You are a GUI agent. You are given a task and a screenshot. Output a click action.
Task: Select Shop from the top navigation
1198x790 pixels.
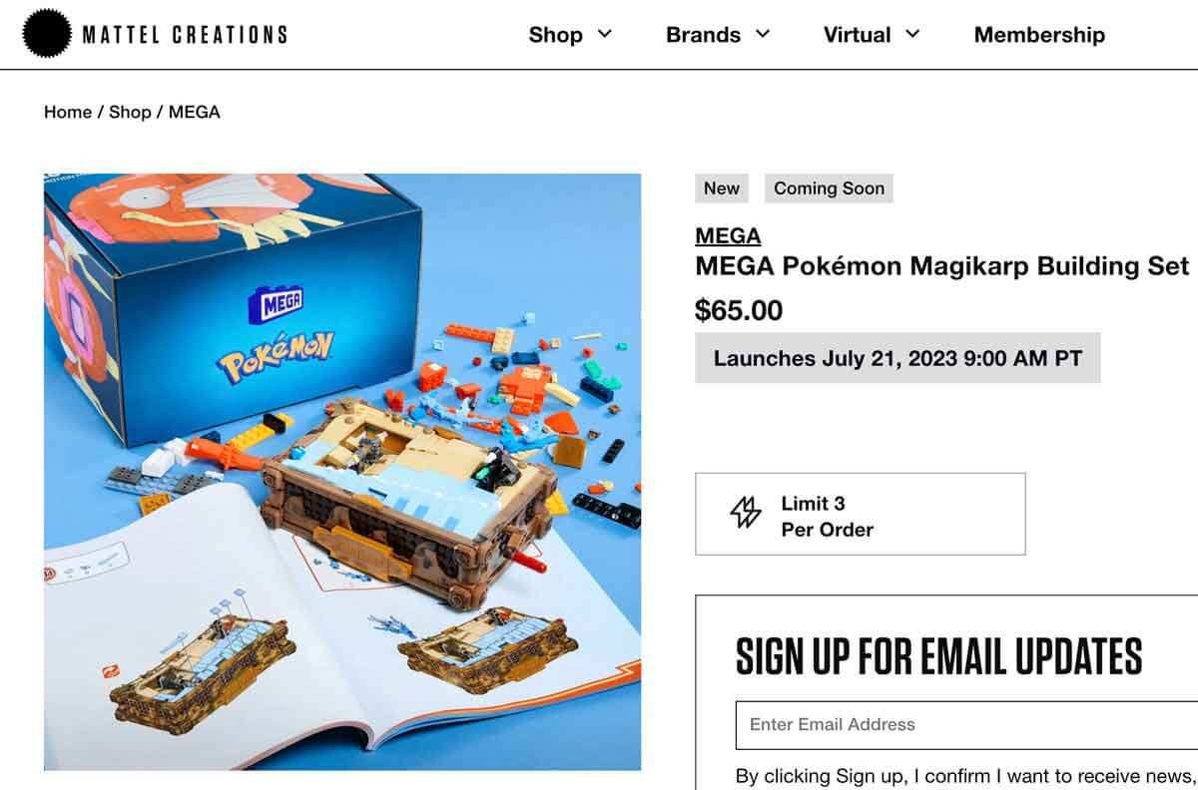[557, 34]
